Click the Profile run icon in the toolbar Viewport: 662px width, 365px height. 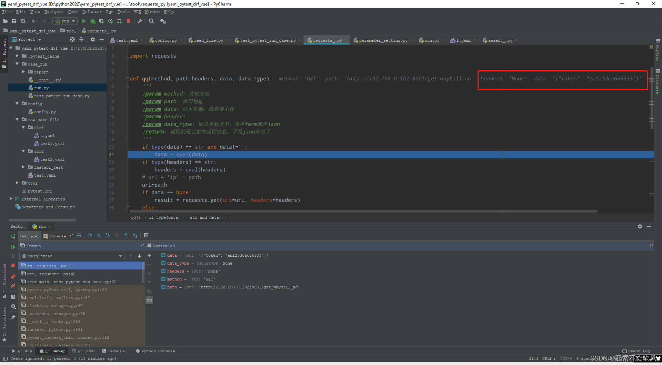pos(110,21)
